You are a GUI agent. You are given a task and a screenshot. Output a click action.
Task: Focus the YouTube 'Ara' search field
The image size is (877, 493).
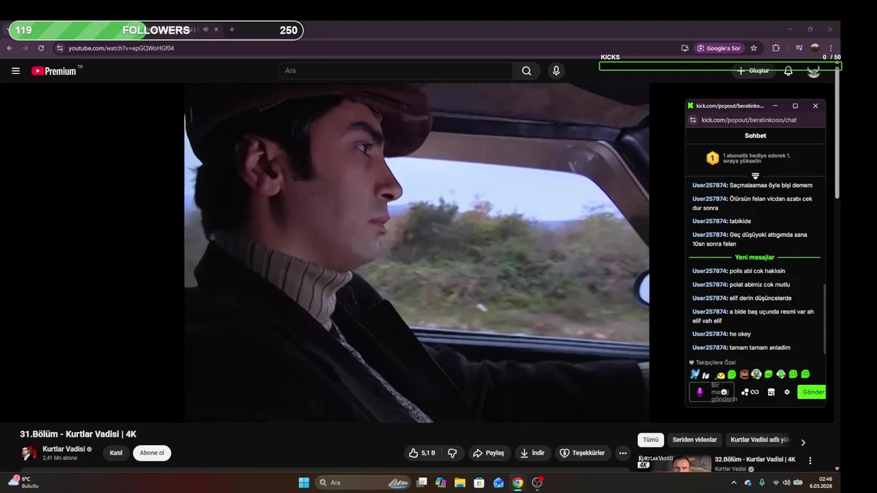[395, 71]
